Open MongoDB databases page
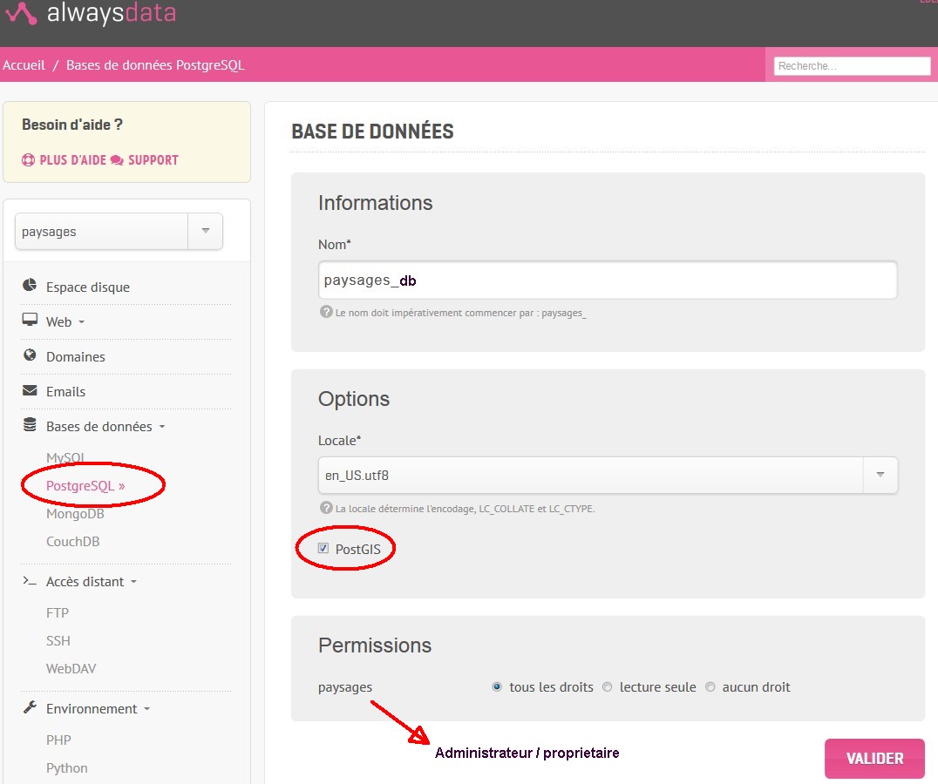This screenshot has width=938, height=784. pyautogui.click(x=75, y=514)
